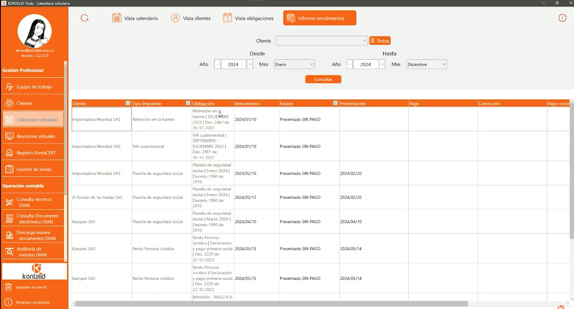Click the Consulta terceros DIAN icon
The width and height of the screenshot is (574, 309).
click(x=9, y=203)
